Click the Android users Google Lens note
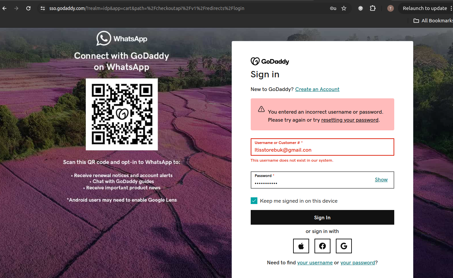 [x=122, y=200]
